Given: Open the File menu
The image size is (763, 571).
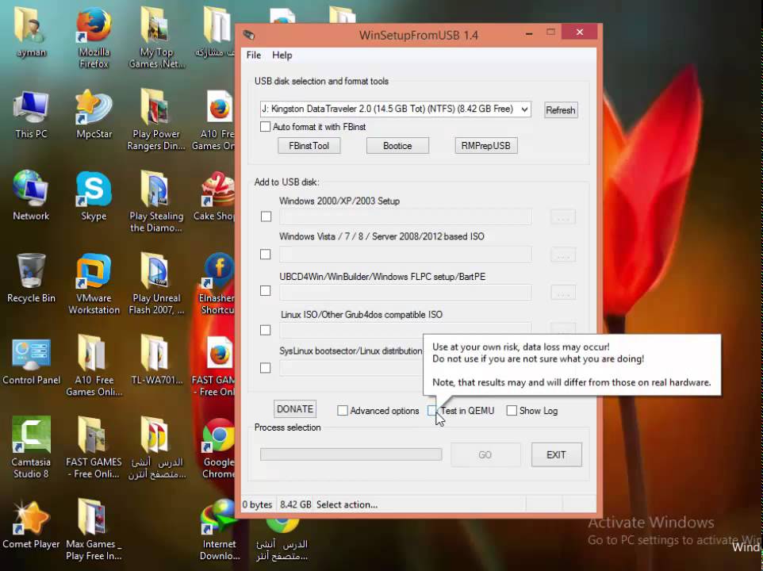Looking at the screenshot, I should 254,56.
